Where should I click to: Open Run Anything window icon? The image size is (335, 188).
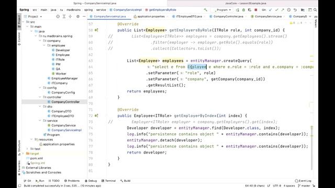[x=310, y=10]
